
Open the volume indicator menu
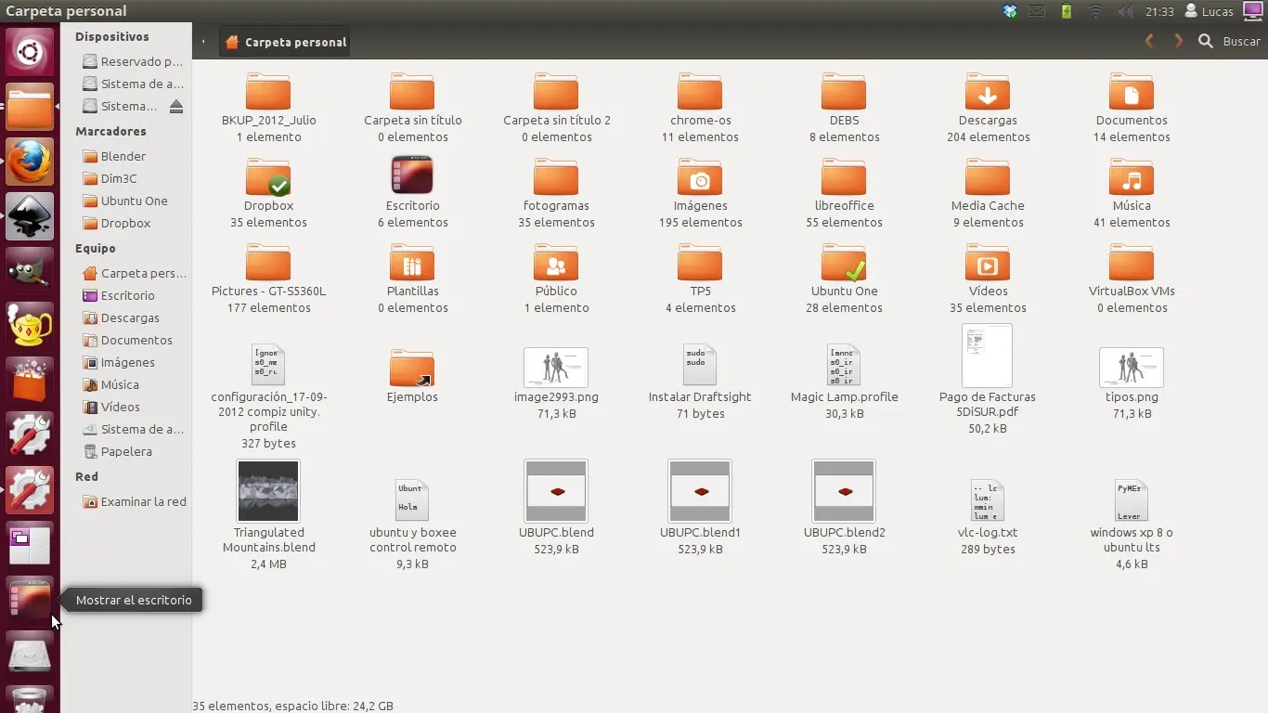[x=1125, y=12]
